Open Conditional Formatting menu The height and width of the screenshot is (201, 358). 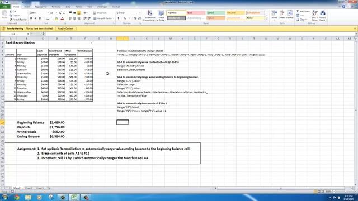149,16
